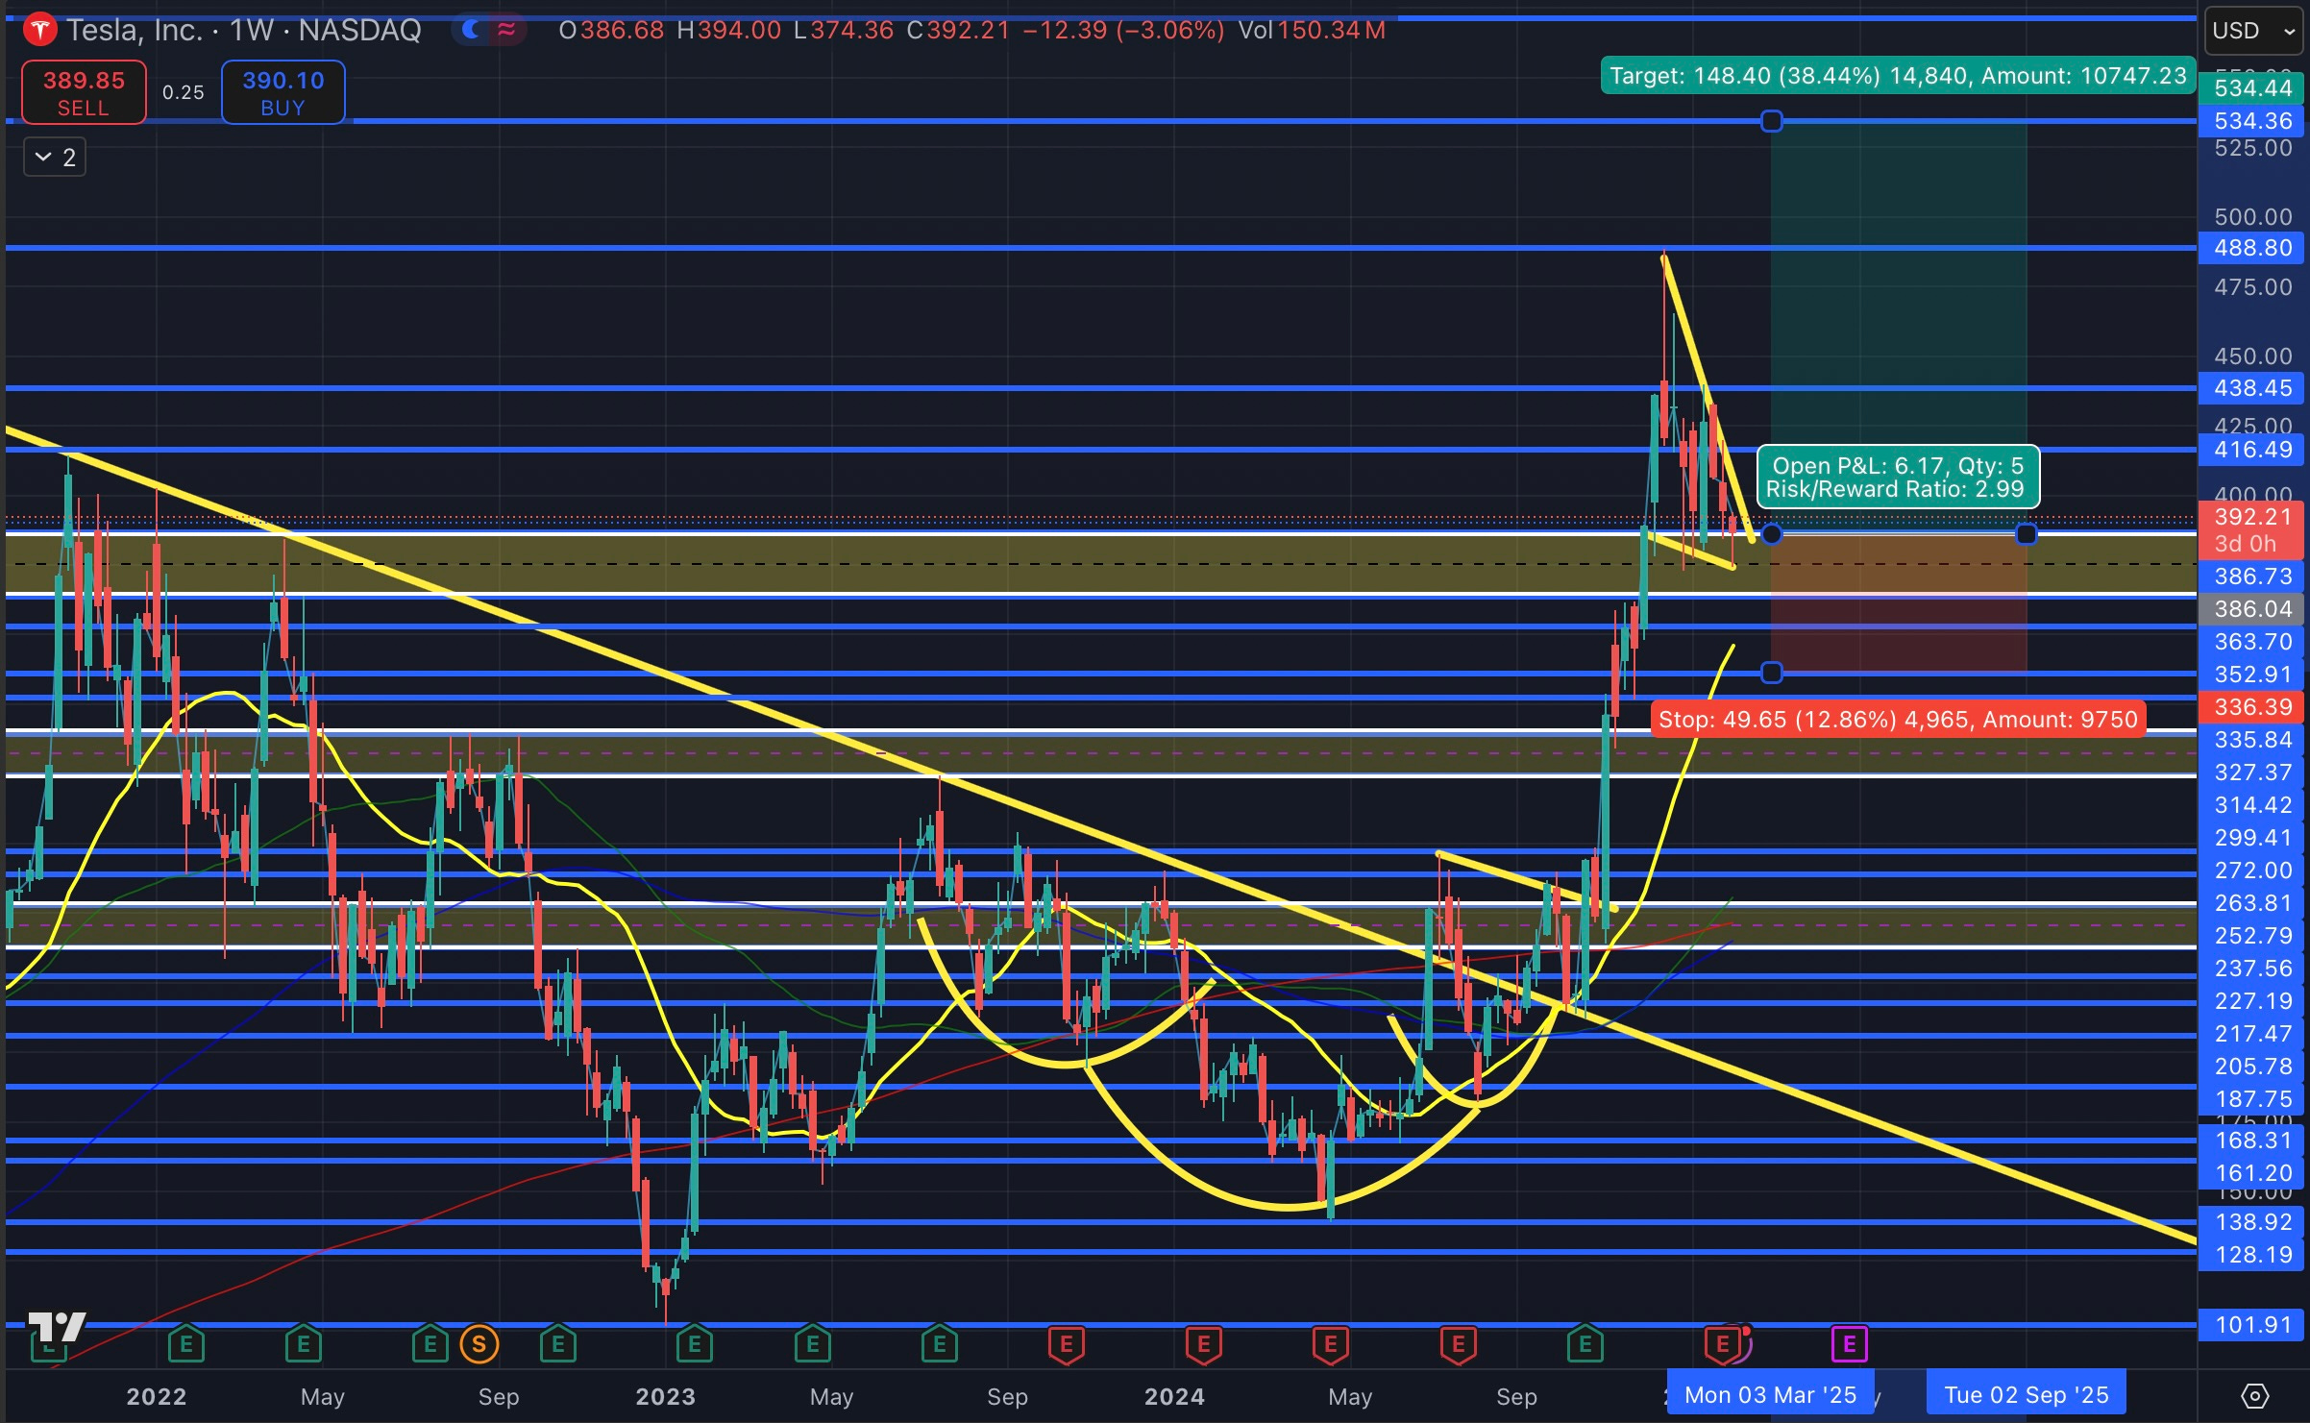The image size is (2310, 1423).
Task: Click the 389.85 SELL button
Action: 84,92
